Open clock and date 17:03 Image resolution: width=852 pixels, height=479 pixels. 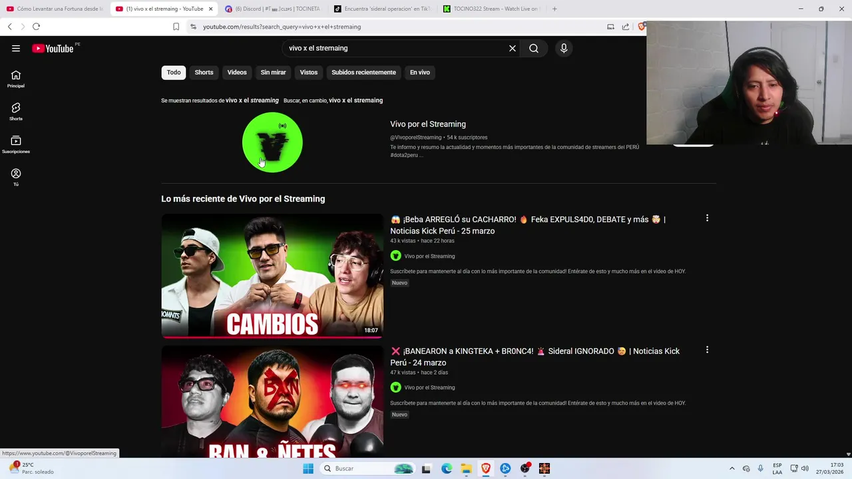829,468
